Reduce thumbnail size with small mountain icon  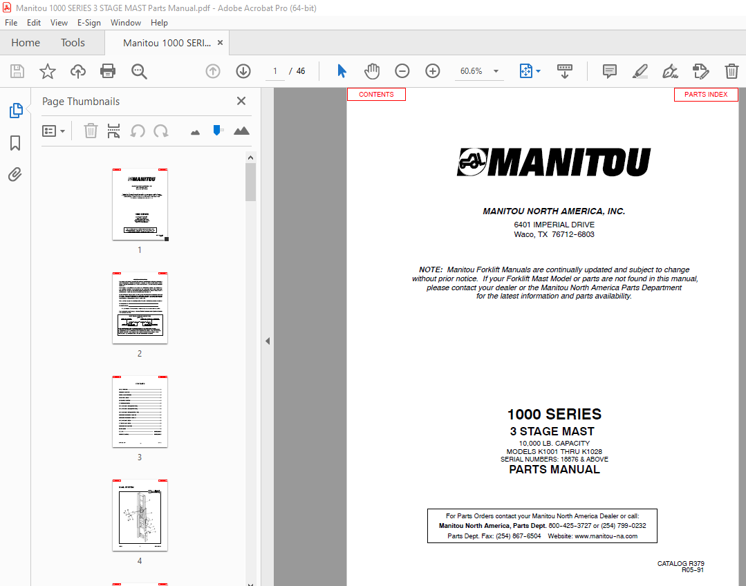195,132
